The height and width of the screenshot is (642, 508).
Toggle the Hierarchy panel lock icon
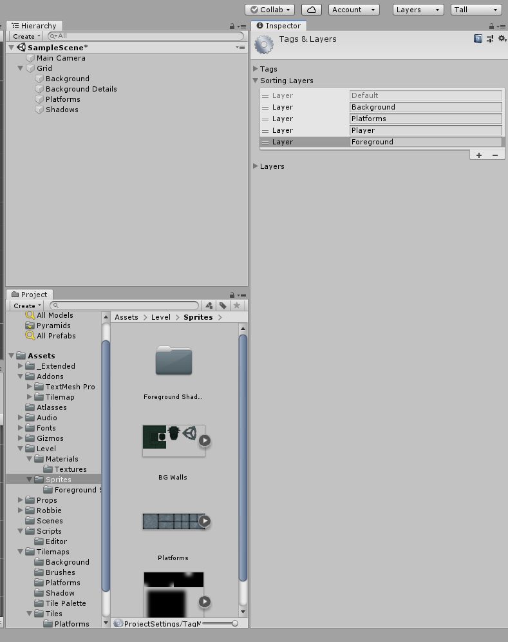[x=232, y=26]
